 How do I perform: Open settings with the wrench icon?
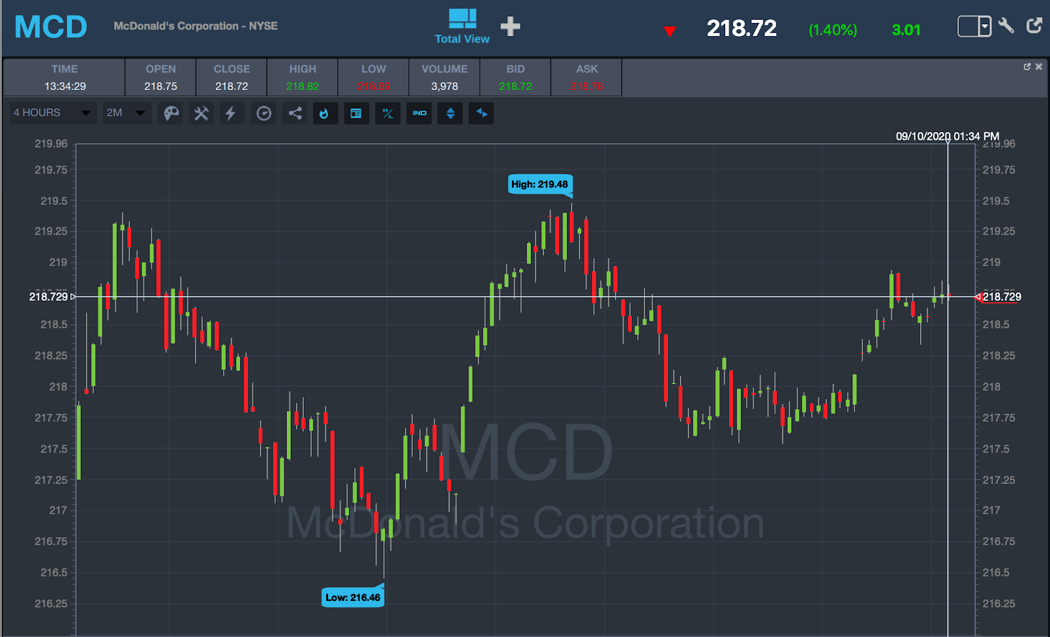pos(1006,26)
